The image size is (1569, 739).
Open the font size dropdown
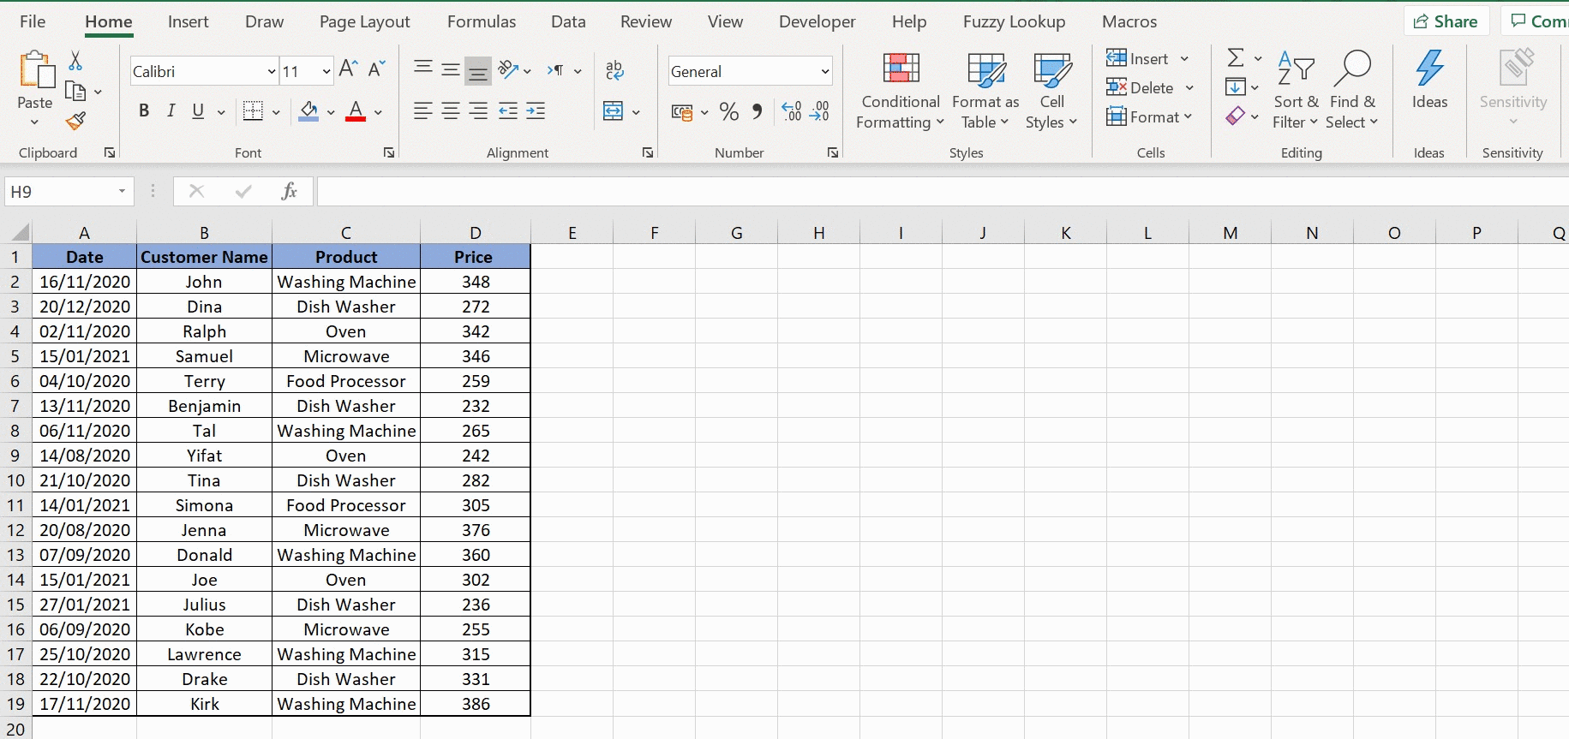coord(326,72)
